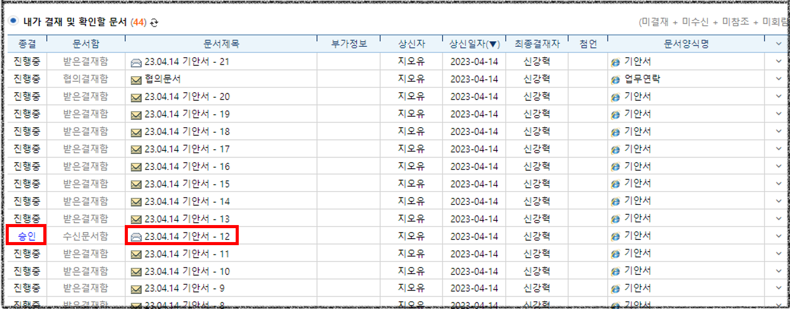Click the refresh icon beside document count
This screenshot has height=309, width=790.
point(154,22)
